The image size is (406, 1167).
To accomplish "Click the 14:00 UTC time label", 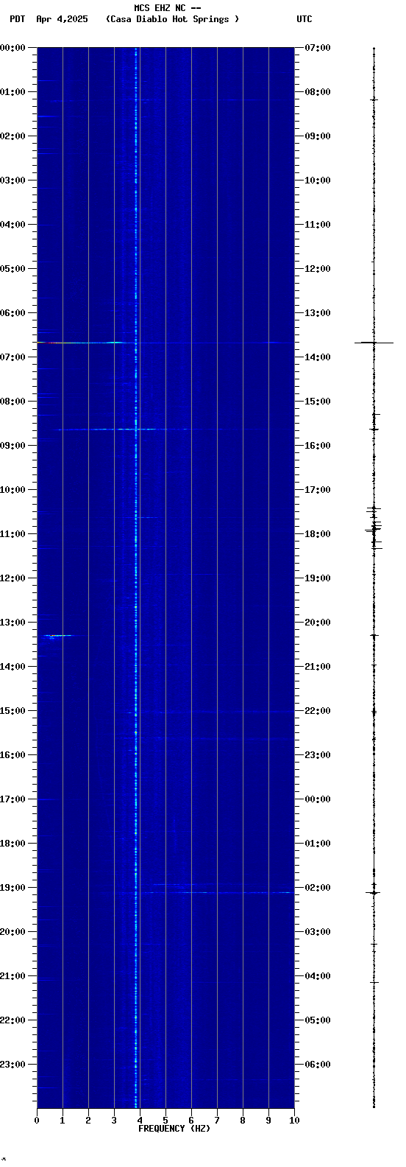I will pos(318,357).
